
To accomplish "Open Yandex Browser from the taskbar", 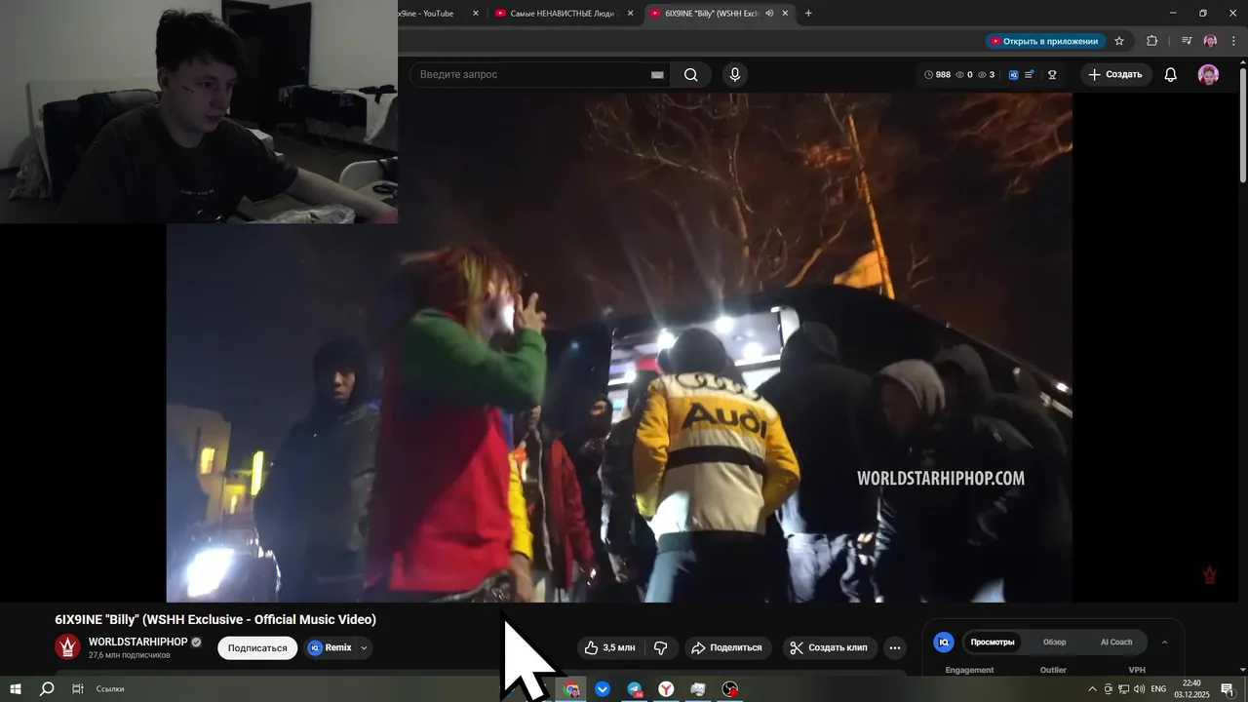I will pos(666,689).
